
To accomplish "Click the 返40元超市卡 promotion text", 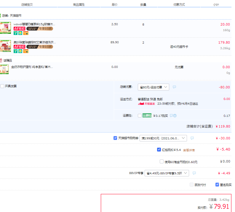I will [179, 47].
